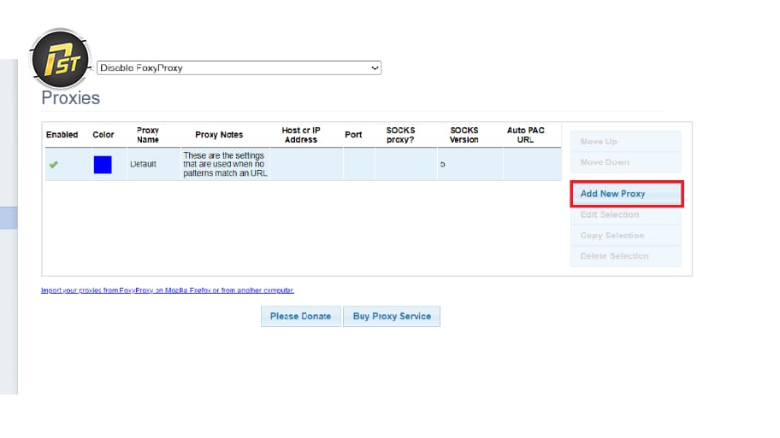Screen dimensions: 780x438
Task: Click the Add New Proxy button
Action: pyautogui.click(x=626, y=194)
